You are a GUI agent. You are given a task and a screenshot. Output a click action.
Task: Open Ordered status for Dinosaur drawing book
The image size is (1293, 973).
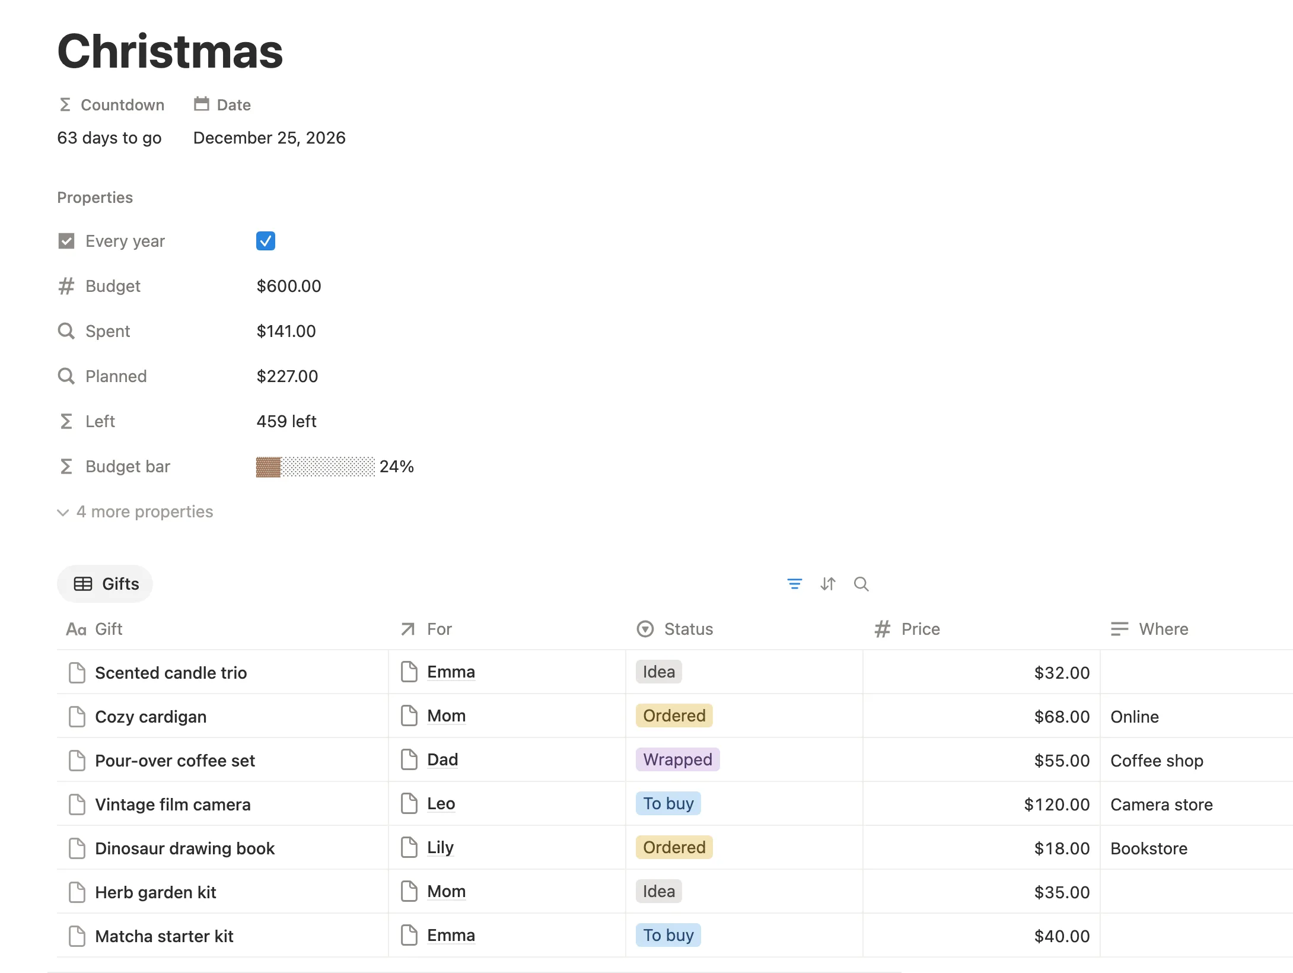point(674,847)
